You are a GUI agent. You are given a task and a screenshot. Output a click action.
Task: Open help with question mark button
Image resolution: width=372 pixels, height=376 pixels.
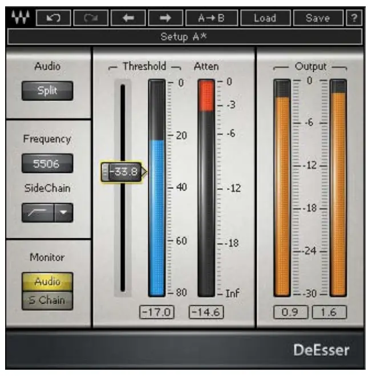tap(354, 18)
